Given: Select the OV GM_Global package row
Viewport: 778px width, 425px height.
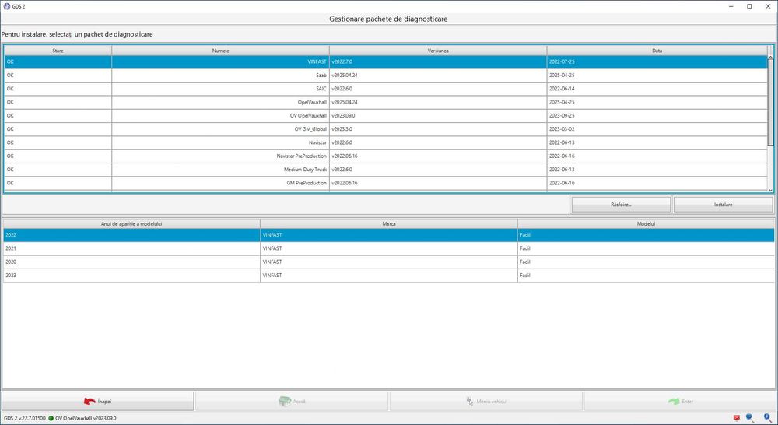Looking at the screenshot, I should tap(386, 129).
